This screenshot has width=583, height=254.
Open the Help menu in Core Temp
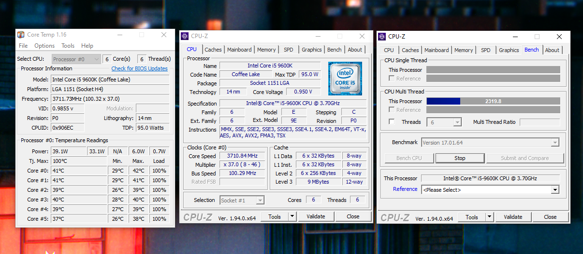point(87,46)
